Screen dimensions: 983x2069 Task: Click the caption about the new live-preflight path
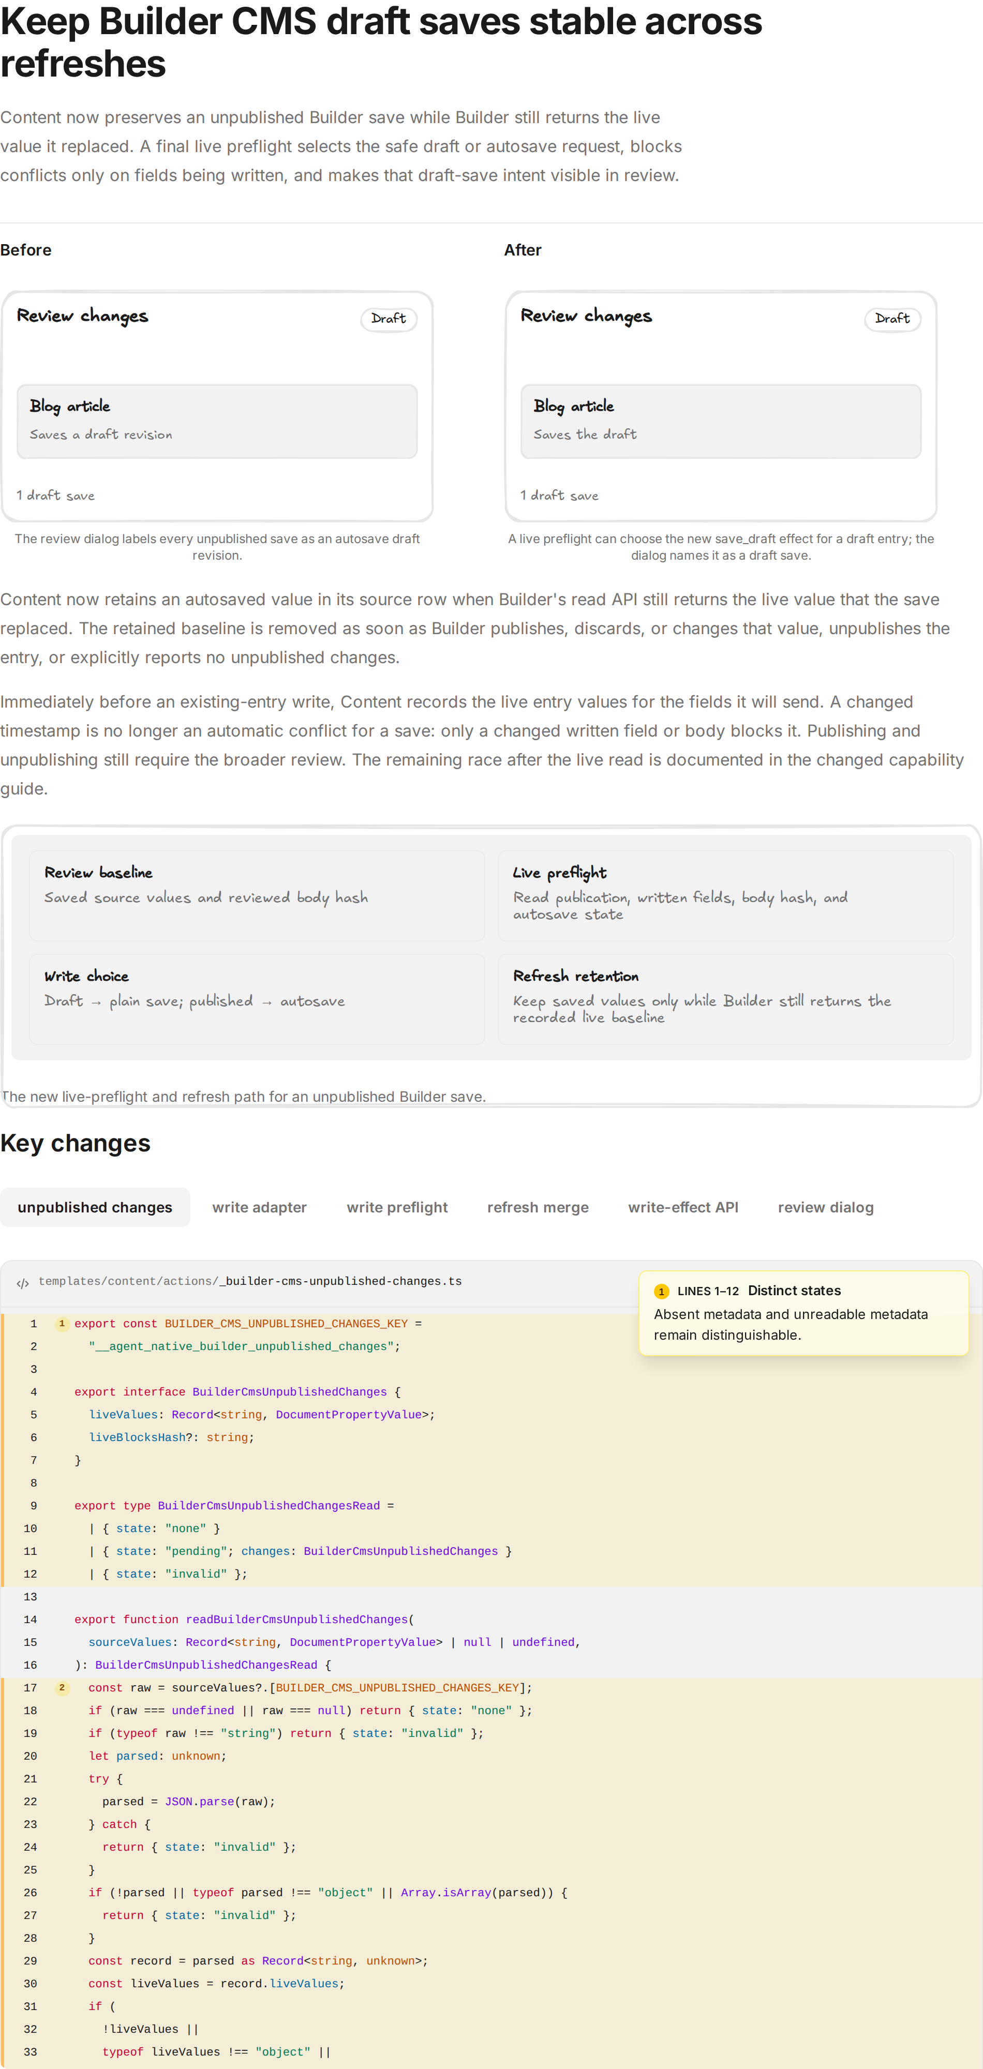pyautogui.click(x=243, y=1097)
